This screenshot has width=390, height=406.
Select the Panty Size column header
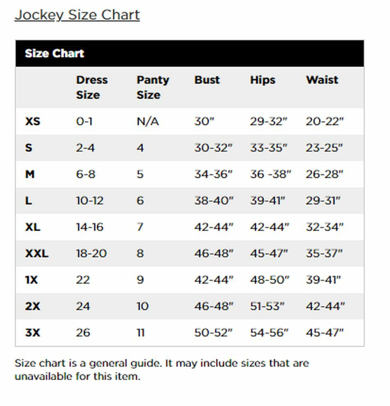(153, 87)
